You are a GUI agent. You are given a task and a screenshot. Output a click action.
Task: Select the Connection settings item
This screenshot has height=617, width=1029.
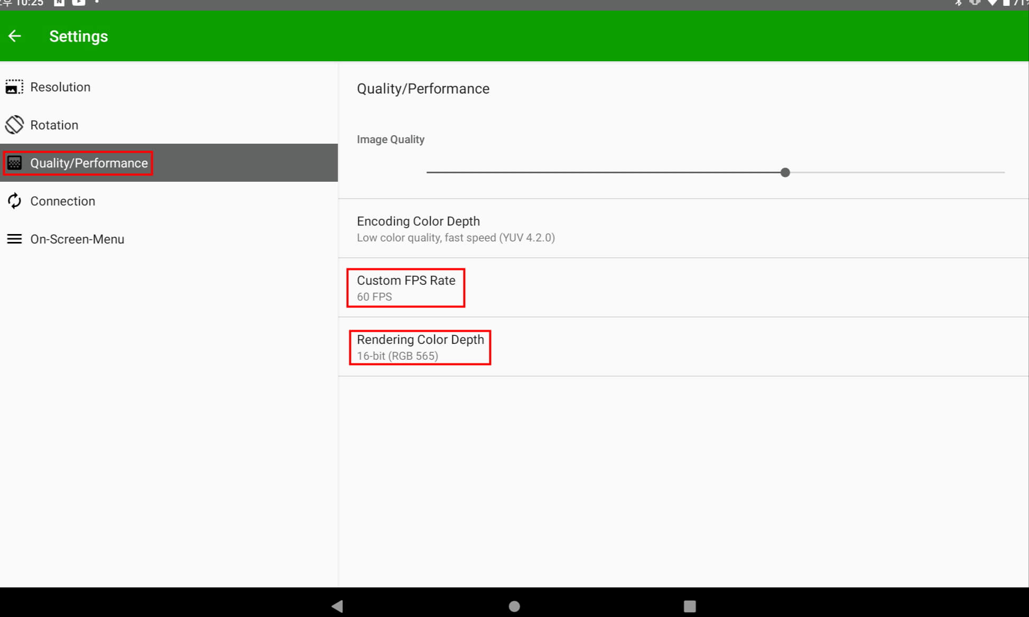point(62,201)
